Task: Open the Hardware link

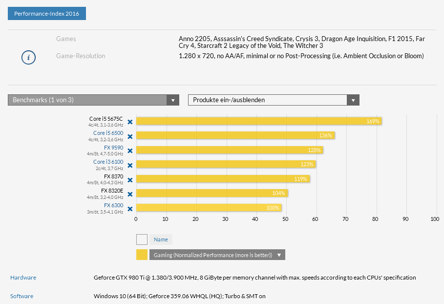Action: pyautogui.click(x=23, y=278)
